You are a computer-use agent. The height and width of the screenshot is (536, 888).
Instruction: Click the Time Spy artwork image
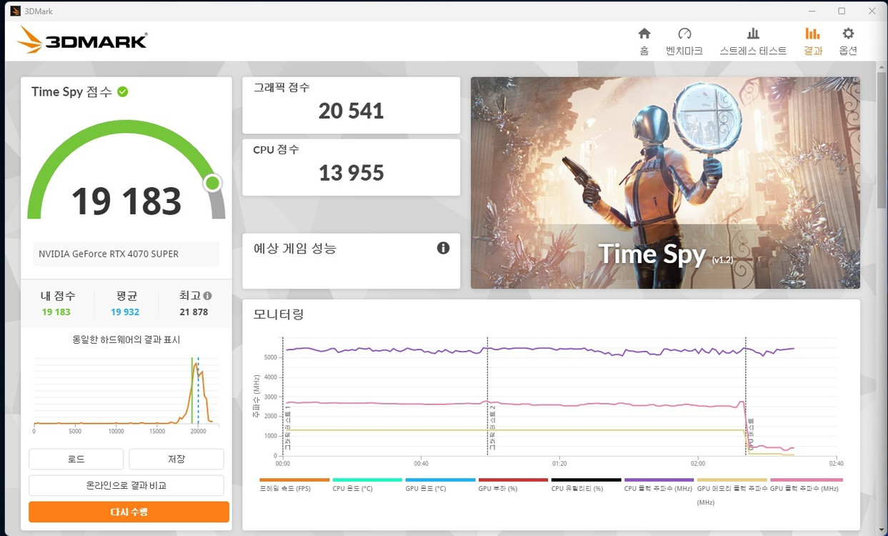click(664, 182)
